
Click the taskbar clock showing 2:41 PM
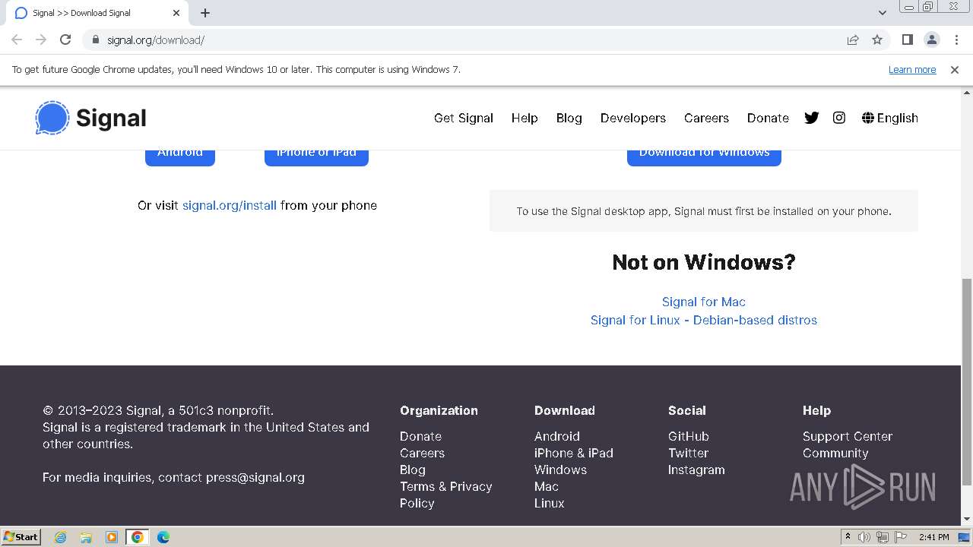(x=933, y=537)
